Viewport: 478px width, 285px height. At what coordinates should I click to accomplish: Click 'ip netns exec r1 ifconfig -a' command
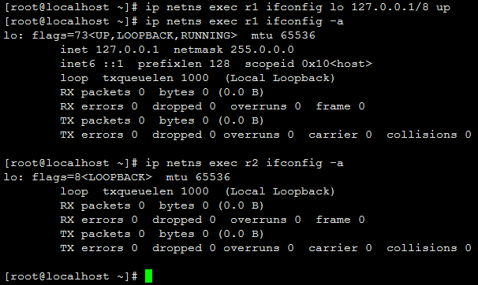(245, 21)
